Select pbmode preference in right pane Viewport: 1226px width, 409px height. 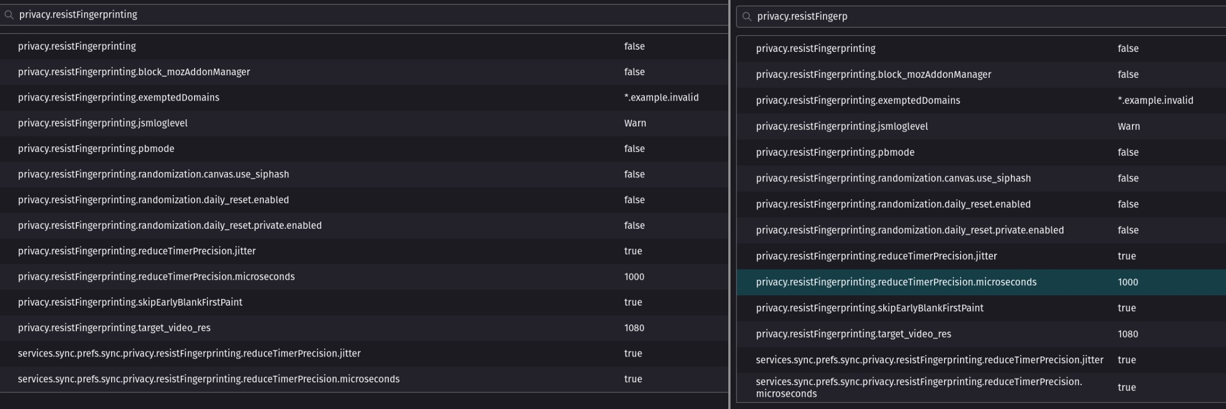[835, 153]
